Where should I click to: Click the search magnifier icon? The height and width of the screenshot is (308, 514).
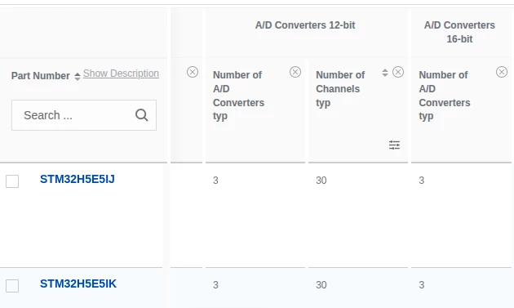tap(142, 115)
